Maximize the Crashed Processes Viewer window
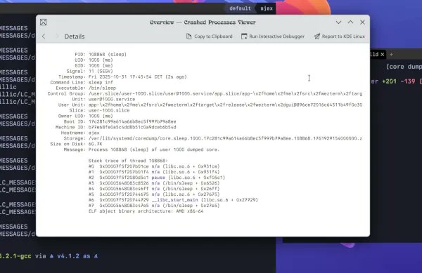The width and height of the screenshot is (422, 273). point(350,22)
